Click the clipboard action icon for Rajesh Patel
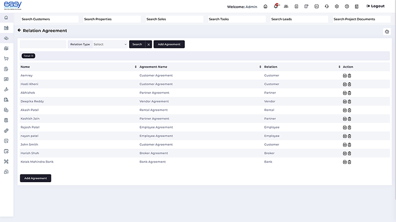396x222 pixels. (349, 128)
